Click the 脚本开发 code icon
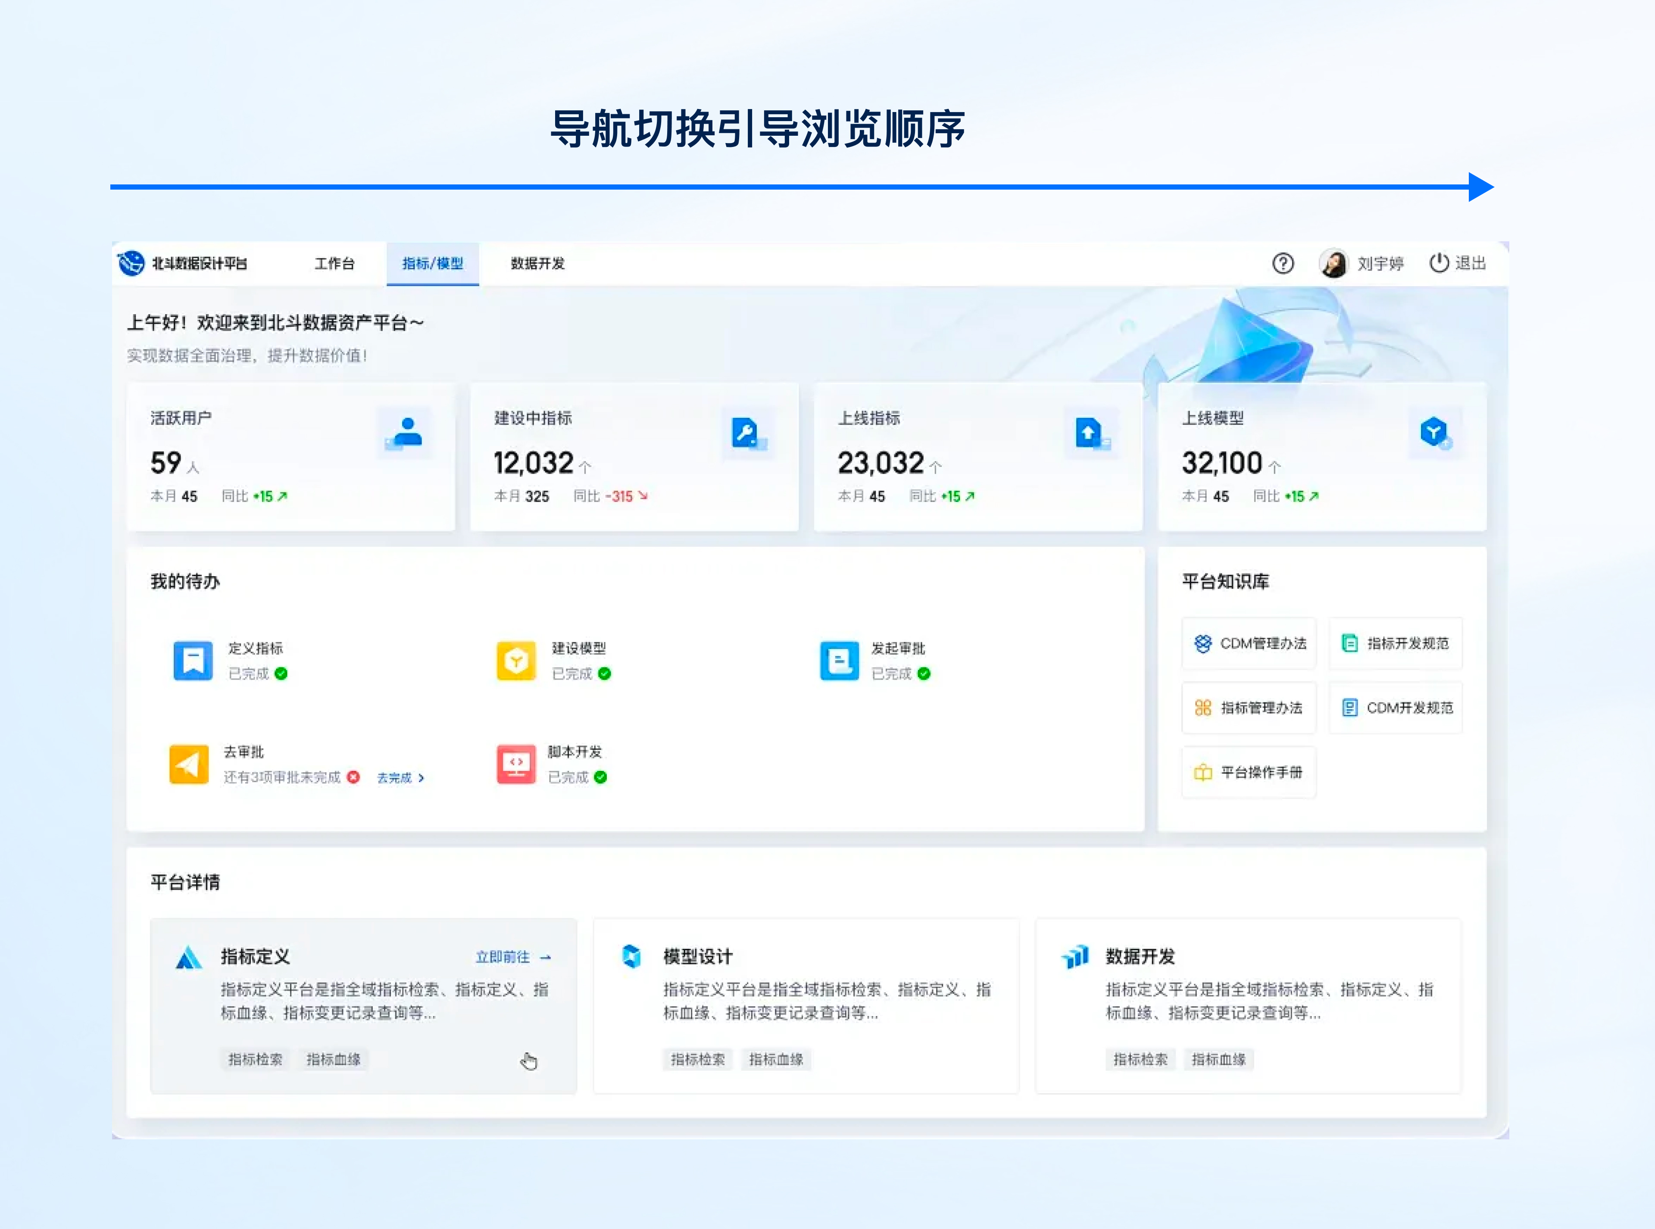Screen dimensions: 1655x1229 coord(516,764)
